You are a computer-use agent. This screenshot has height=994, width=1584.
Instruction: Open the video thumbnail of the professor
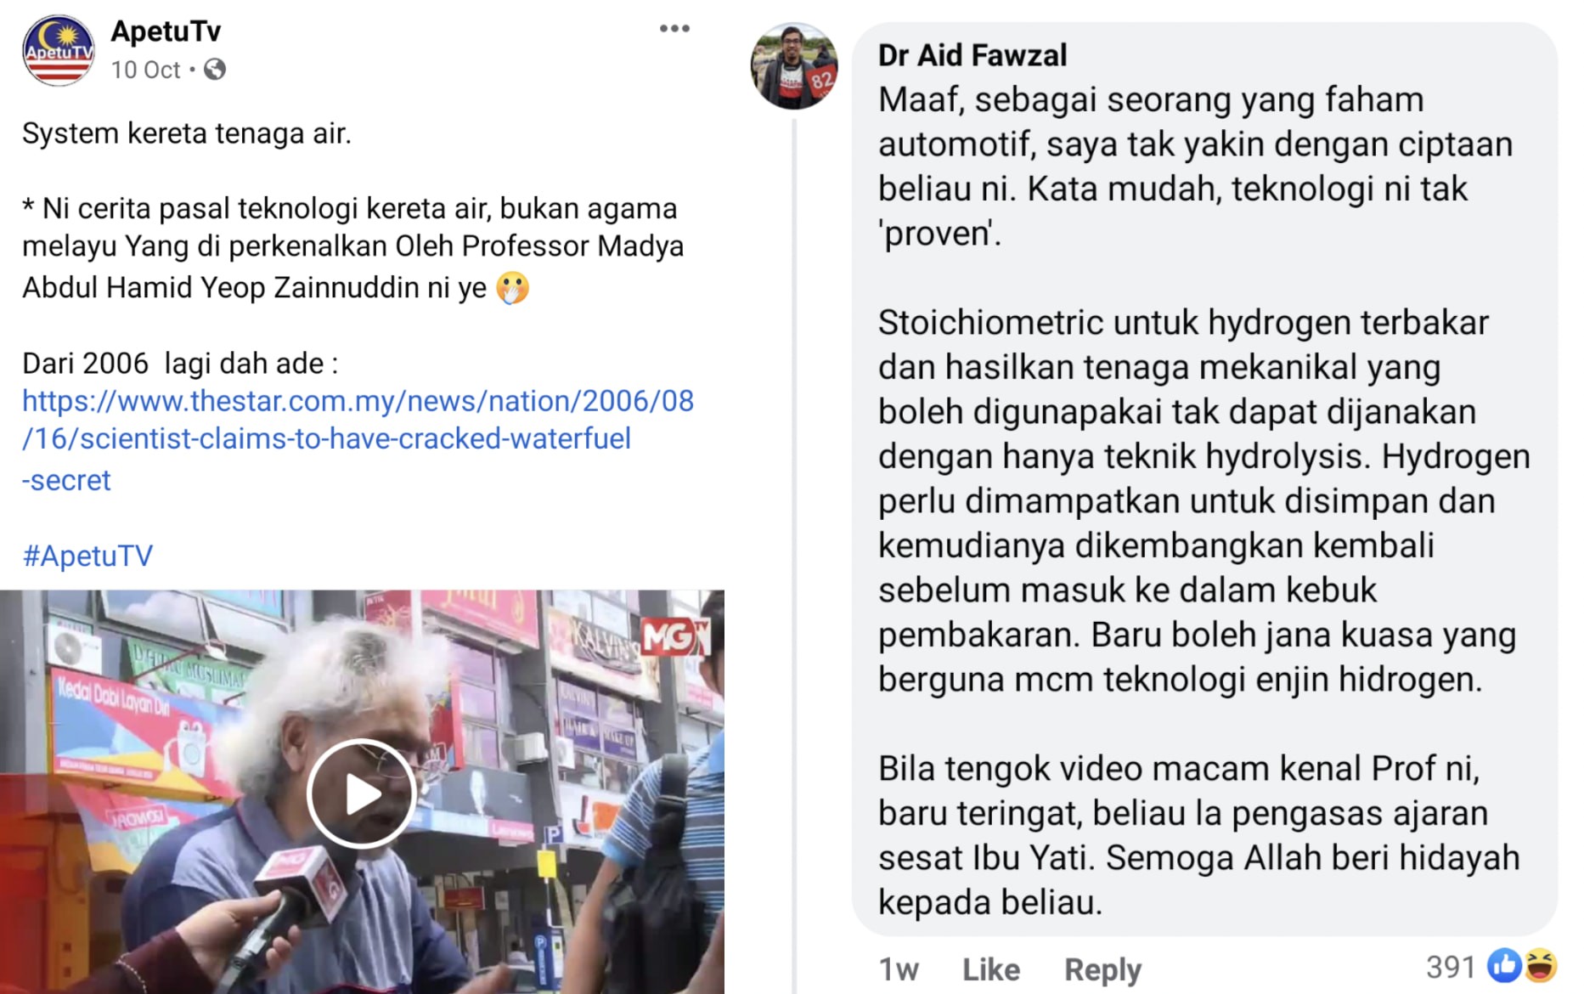(x=362, y=792)
